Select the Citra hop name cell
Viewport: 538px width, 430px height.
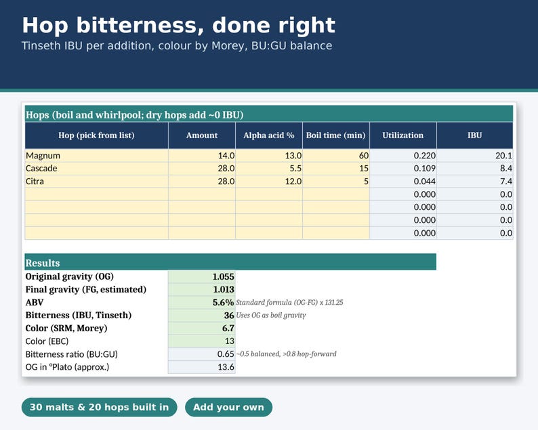click(97, 181)
